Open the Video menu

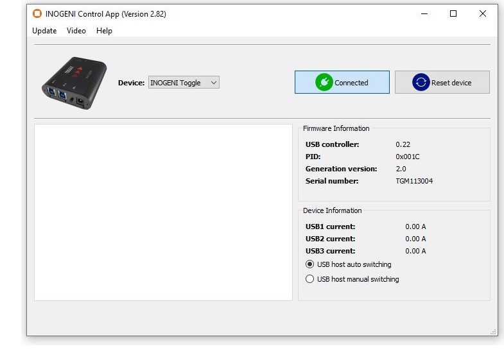click(76, 31)
